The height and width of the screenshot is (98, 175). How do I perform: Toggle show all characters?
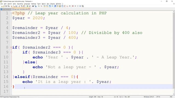point(52,6)
